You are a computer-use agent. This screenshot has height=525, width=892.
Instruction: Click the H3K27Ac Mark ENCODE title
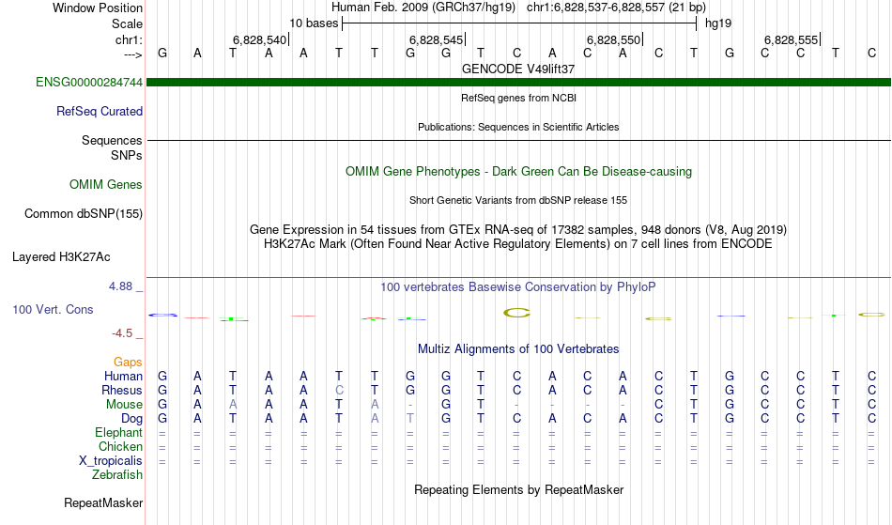coord(518,244)
